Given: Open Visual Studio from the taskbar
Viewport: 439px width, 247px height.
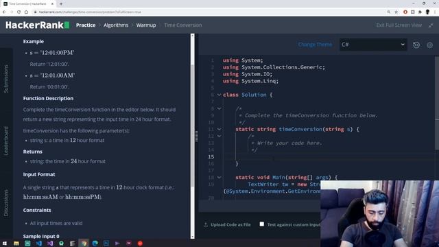Looking at the screenshot, I should (50, 244).
